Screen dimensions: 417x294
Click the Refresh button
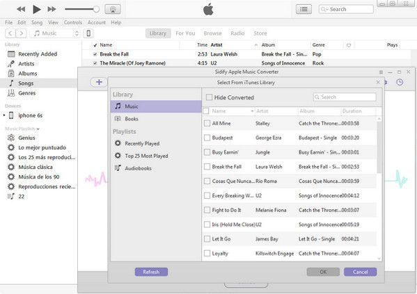tap(151, 272)
